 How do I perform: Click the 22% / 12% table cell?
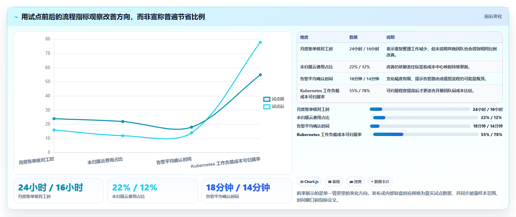(x=359, y=67)
